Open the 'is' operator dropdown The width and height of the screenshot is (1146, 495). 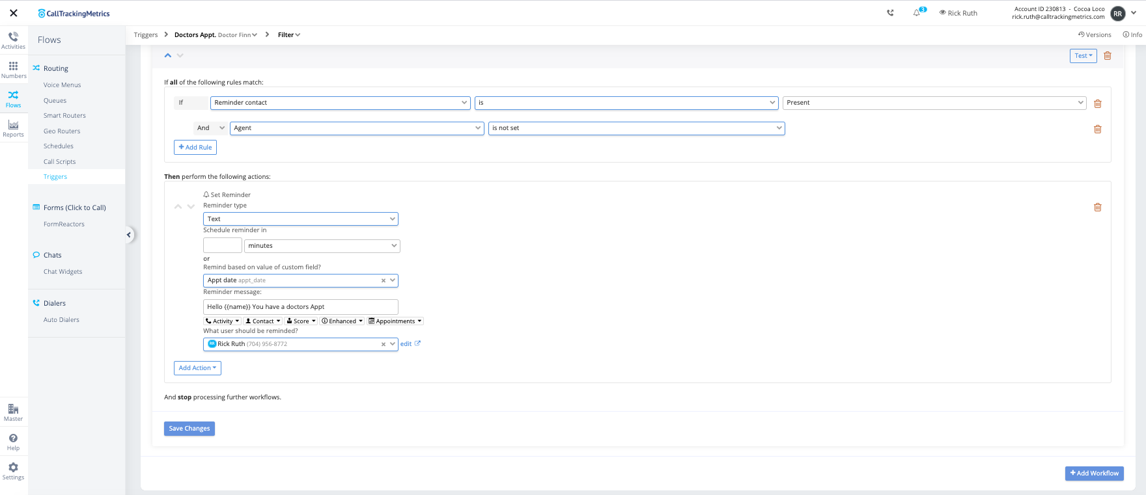(626, 103)
